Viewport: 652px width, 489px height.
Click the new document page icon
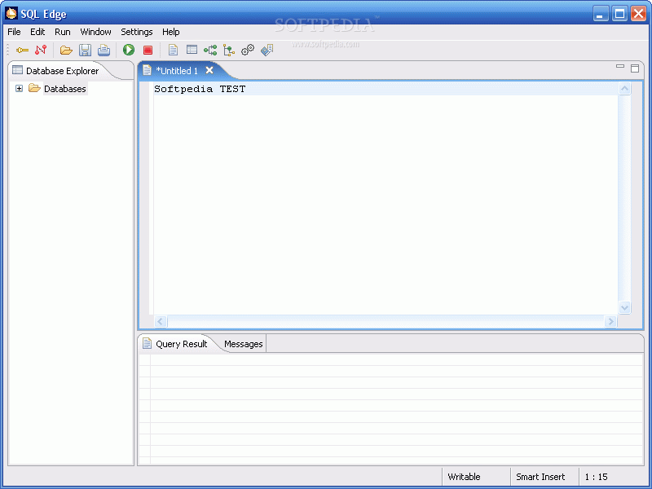pyautogui.click(x=173, y=50)
